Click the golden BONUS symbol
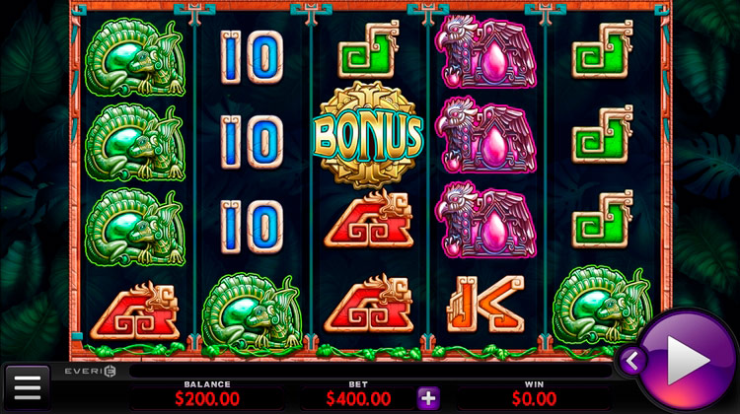Screen dimensions: 740x414 tap(368, 135)
